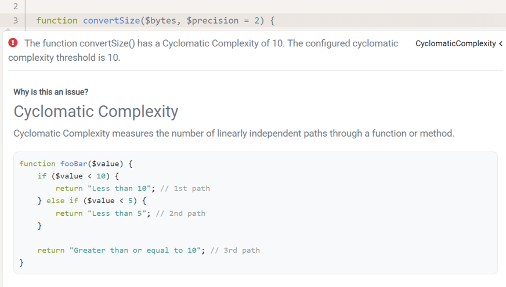The width and height of the screenshot is (506, 287).
Task: Click the red error icon beside the issue message
Action: 13,43
